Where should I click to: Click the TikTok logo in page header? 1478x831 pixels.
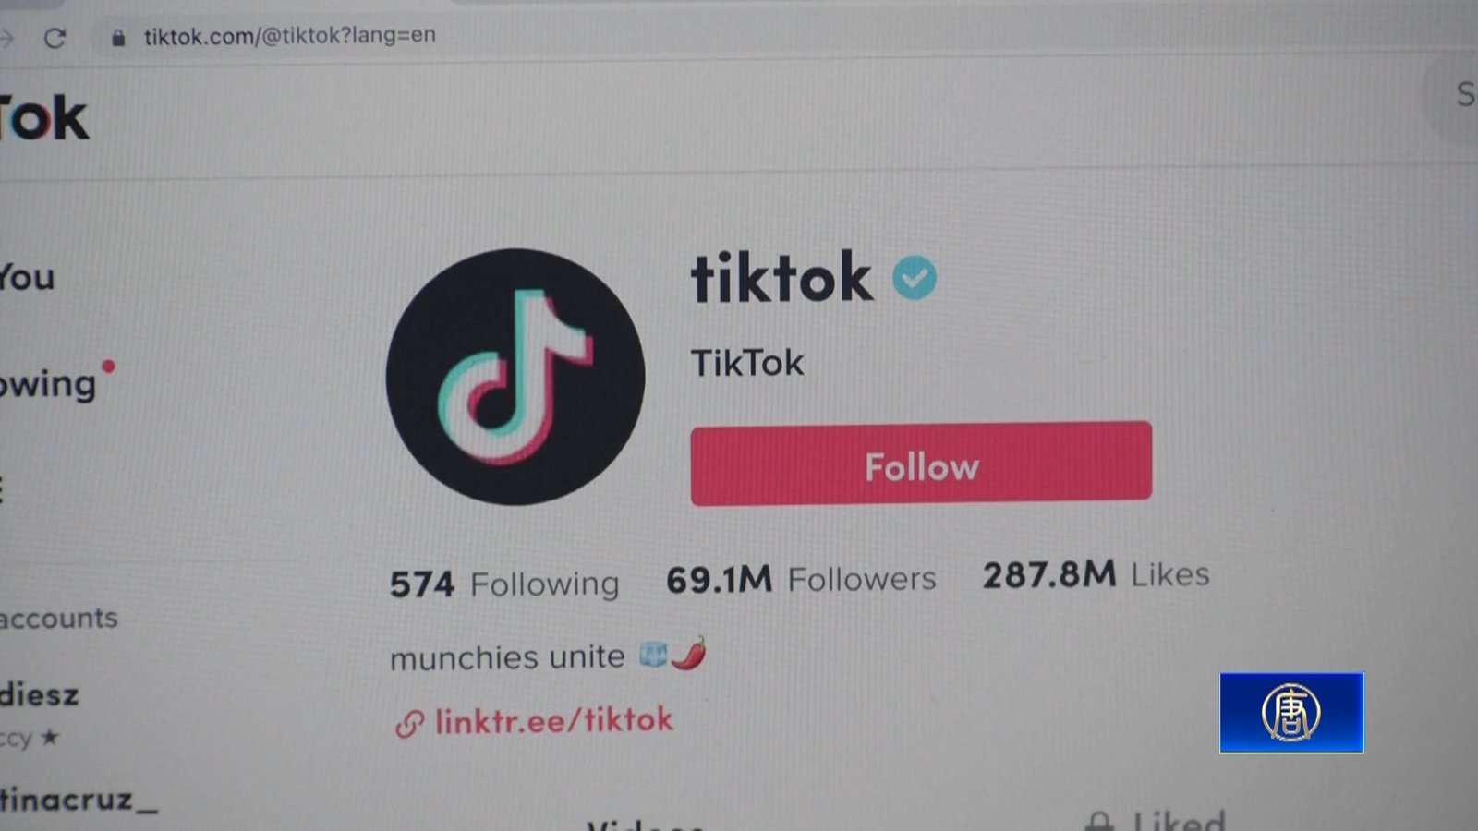point(43,119)
